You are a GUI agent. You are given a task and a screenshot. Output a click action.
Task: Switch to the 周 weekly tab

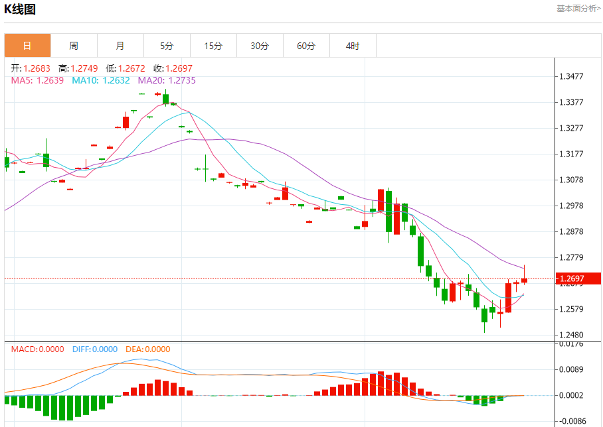click(74, 46)
